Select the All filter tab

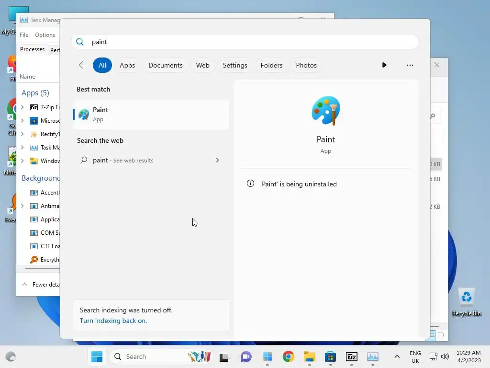click(102, 65)
